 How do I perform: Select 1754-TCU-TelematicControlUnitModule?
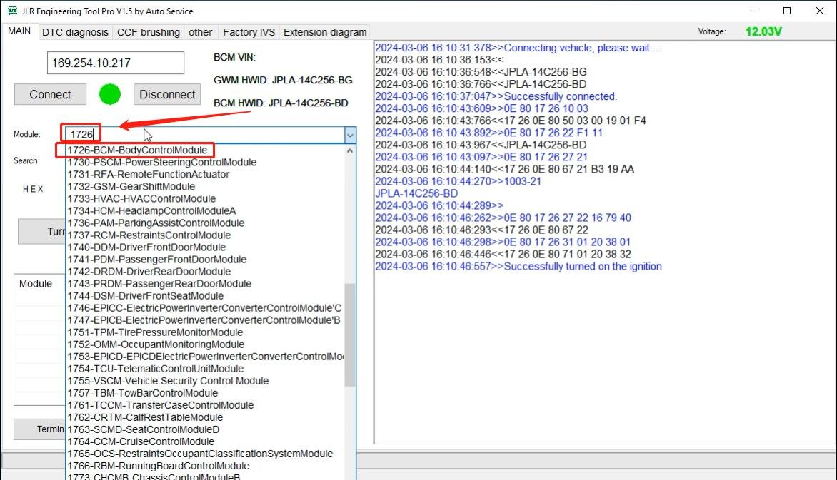coord(205,369)
